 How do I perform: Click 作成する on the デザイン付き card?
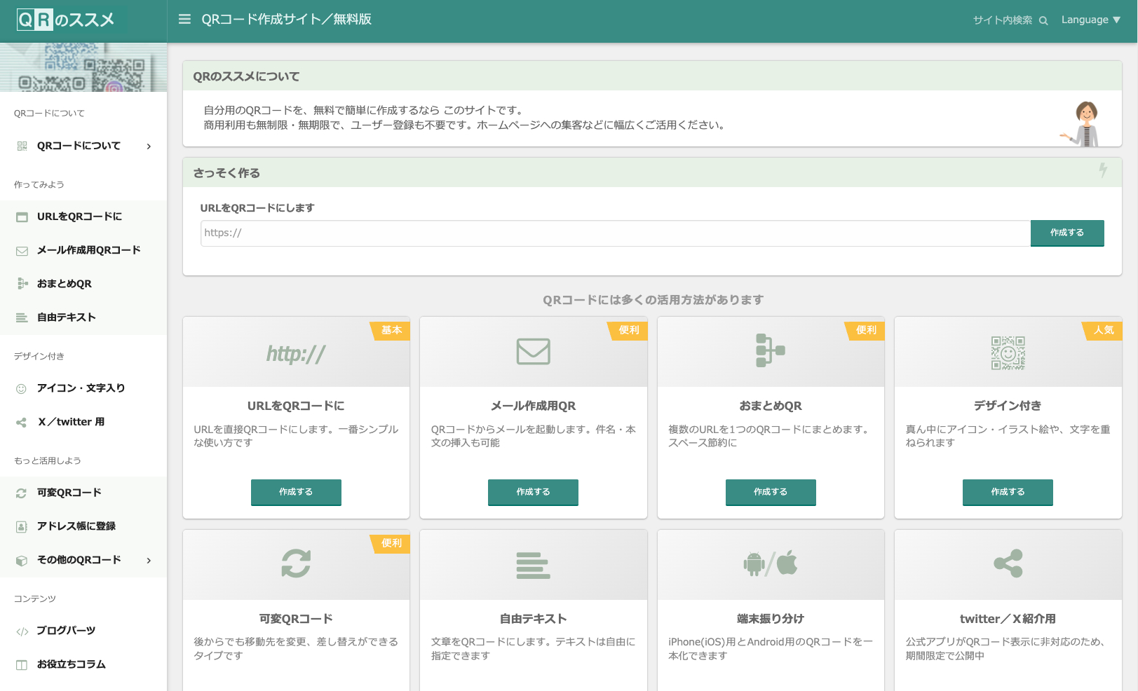[1008, 492]
